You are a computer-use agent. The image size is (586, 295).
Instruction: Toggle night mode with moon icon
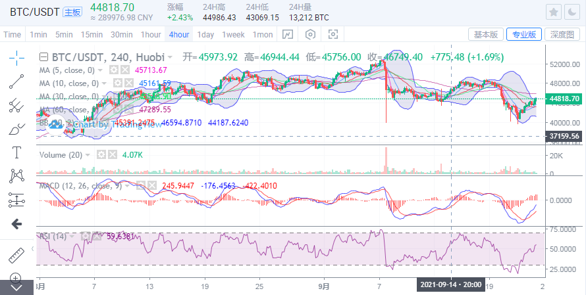pos(573,12)
